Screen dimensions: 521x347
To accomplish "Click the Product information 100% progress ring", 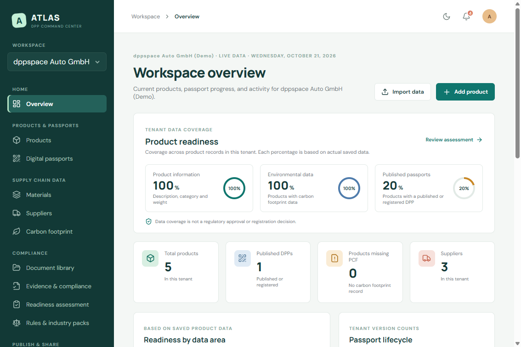I will coord(234,188).
